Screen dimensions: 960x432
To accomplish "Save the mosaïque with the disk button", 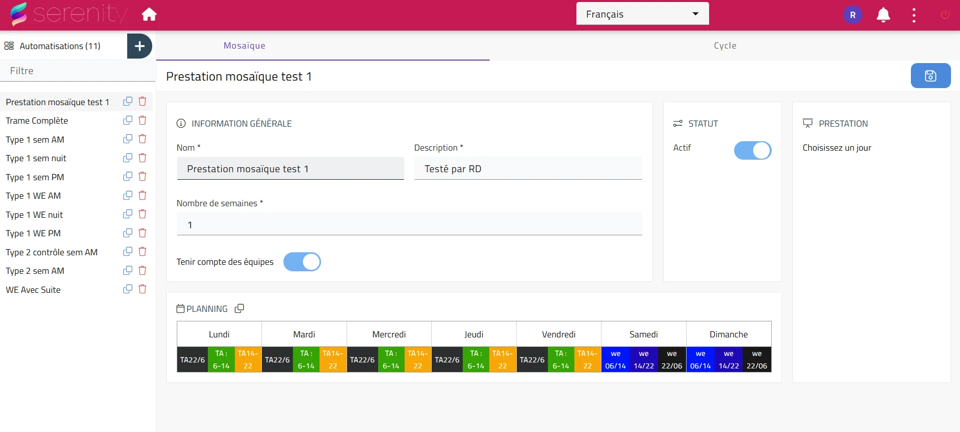I will pos(930,76).
